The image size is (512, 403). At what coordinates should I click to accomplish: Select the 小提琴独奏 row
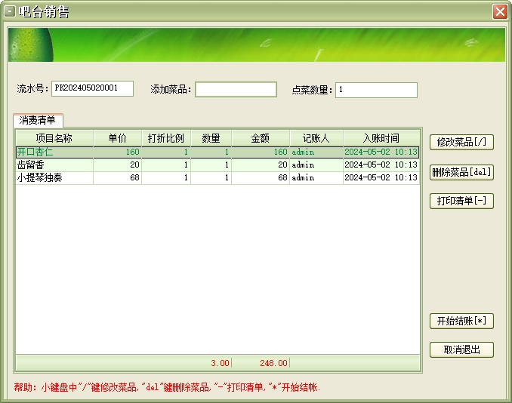(x=54, y=177)
